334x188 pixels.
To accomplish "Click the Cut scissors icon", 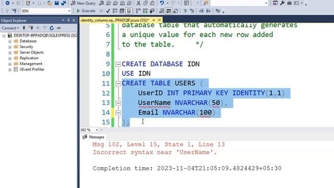I will 138,3.
